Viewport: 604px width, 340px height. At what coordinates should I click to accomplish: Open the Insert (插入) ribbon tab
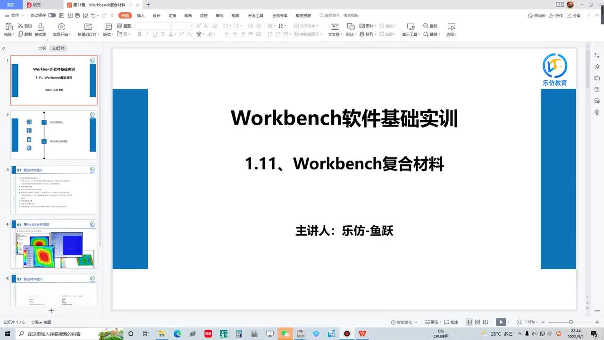click(141, 16)
